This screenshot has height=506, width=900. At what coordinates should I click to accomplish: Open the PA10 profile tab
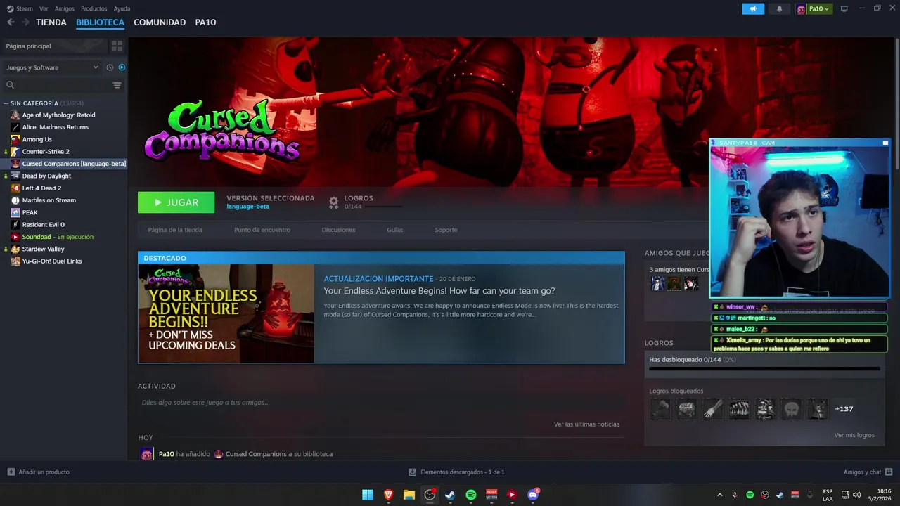[205, 22]
